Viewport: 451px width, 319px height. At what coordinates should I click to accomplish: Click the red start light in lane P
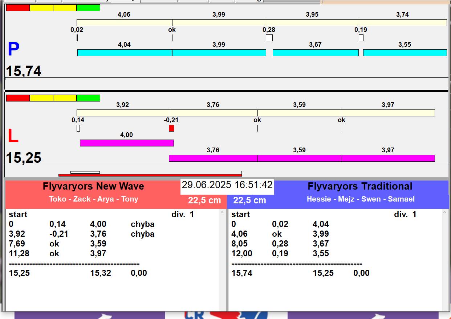click(x=18, y=8)
